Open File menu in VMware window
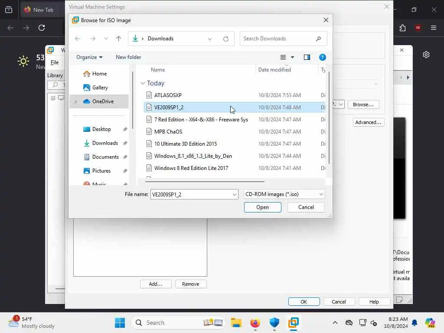 [55, 62]
